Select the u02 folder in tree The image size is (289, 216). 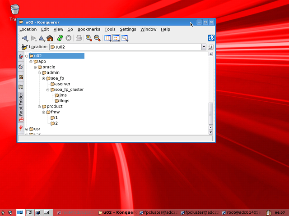[56, 56]
